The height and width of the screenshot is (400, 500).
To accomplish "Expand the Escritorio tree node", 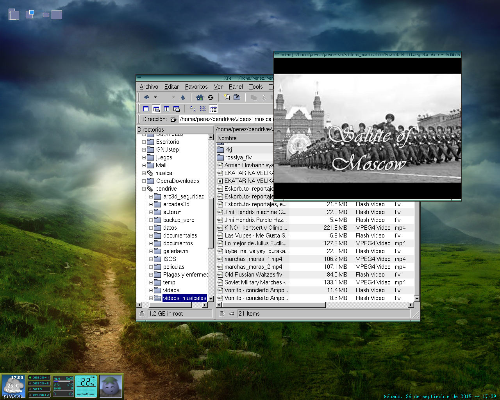I will pos(144,142).
